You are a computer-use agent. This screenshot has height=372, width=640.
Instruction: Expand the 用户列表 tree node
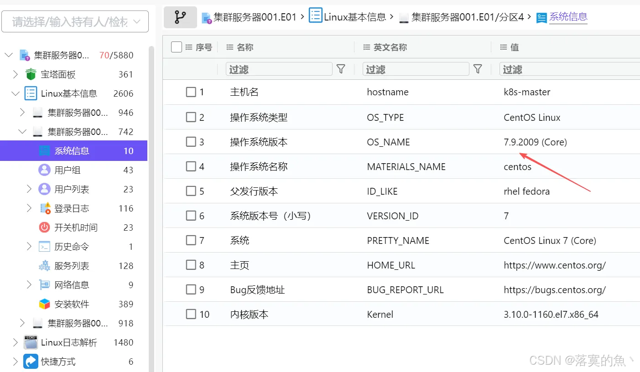pyautogui.click(x=29, y=189)
